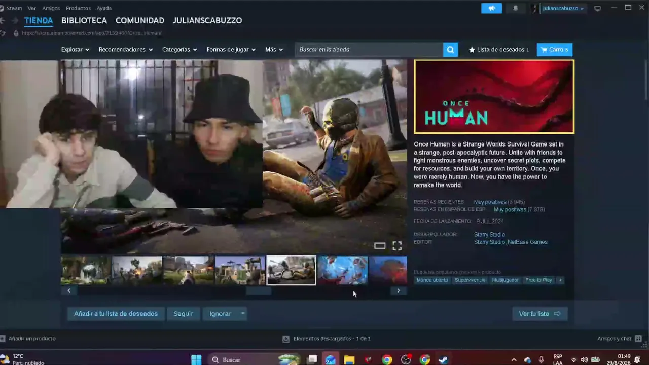Expand the Categorías dropdown menu
This screenshot has height=365, width=649.
coord(179,49)
